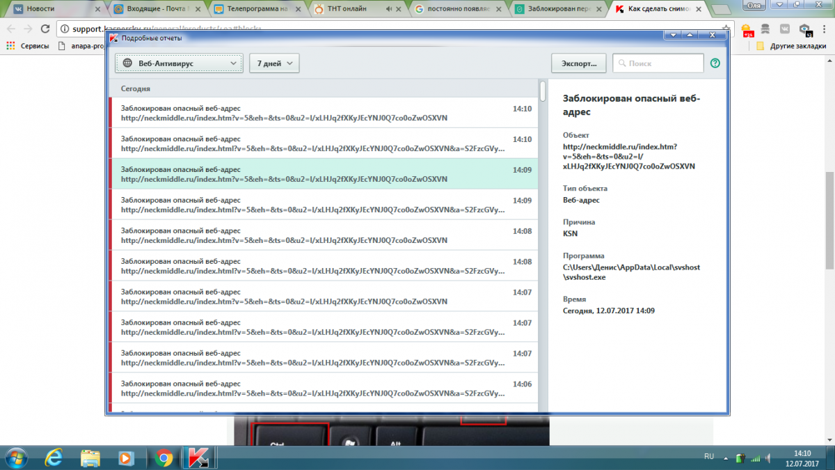The image size is (835, 470).
Task: Select the first 14:10 blocked address entry
Action: point(324,113)
